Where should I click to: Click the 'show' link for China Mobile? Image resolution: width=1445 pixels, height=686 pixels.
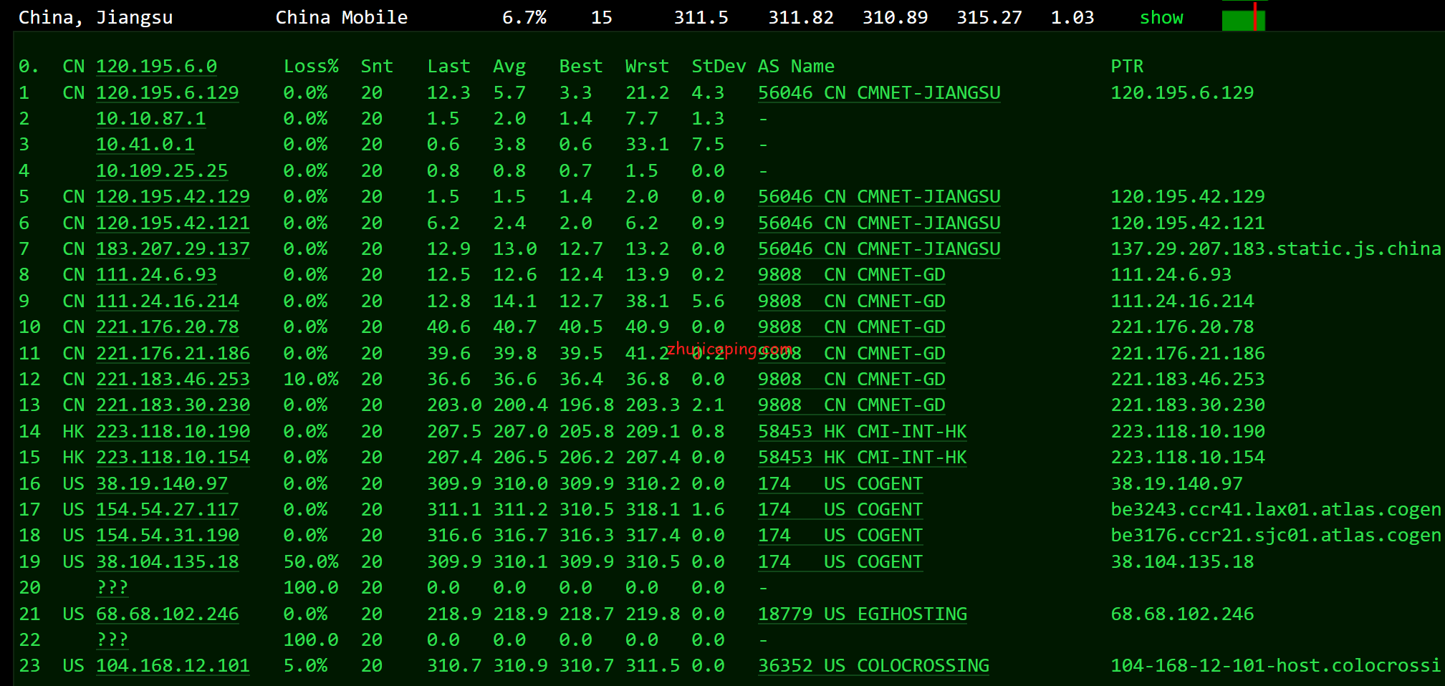[1161, 18]
